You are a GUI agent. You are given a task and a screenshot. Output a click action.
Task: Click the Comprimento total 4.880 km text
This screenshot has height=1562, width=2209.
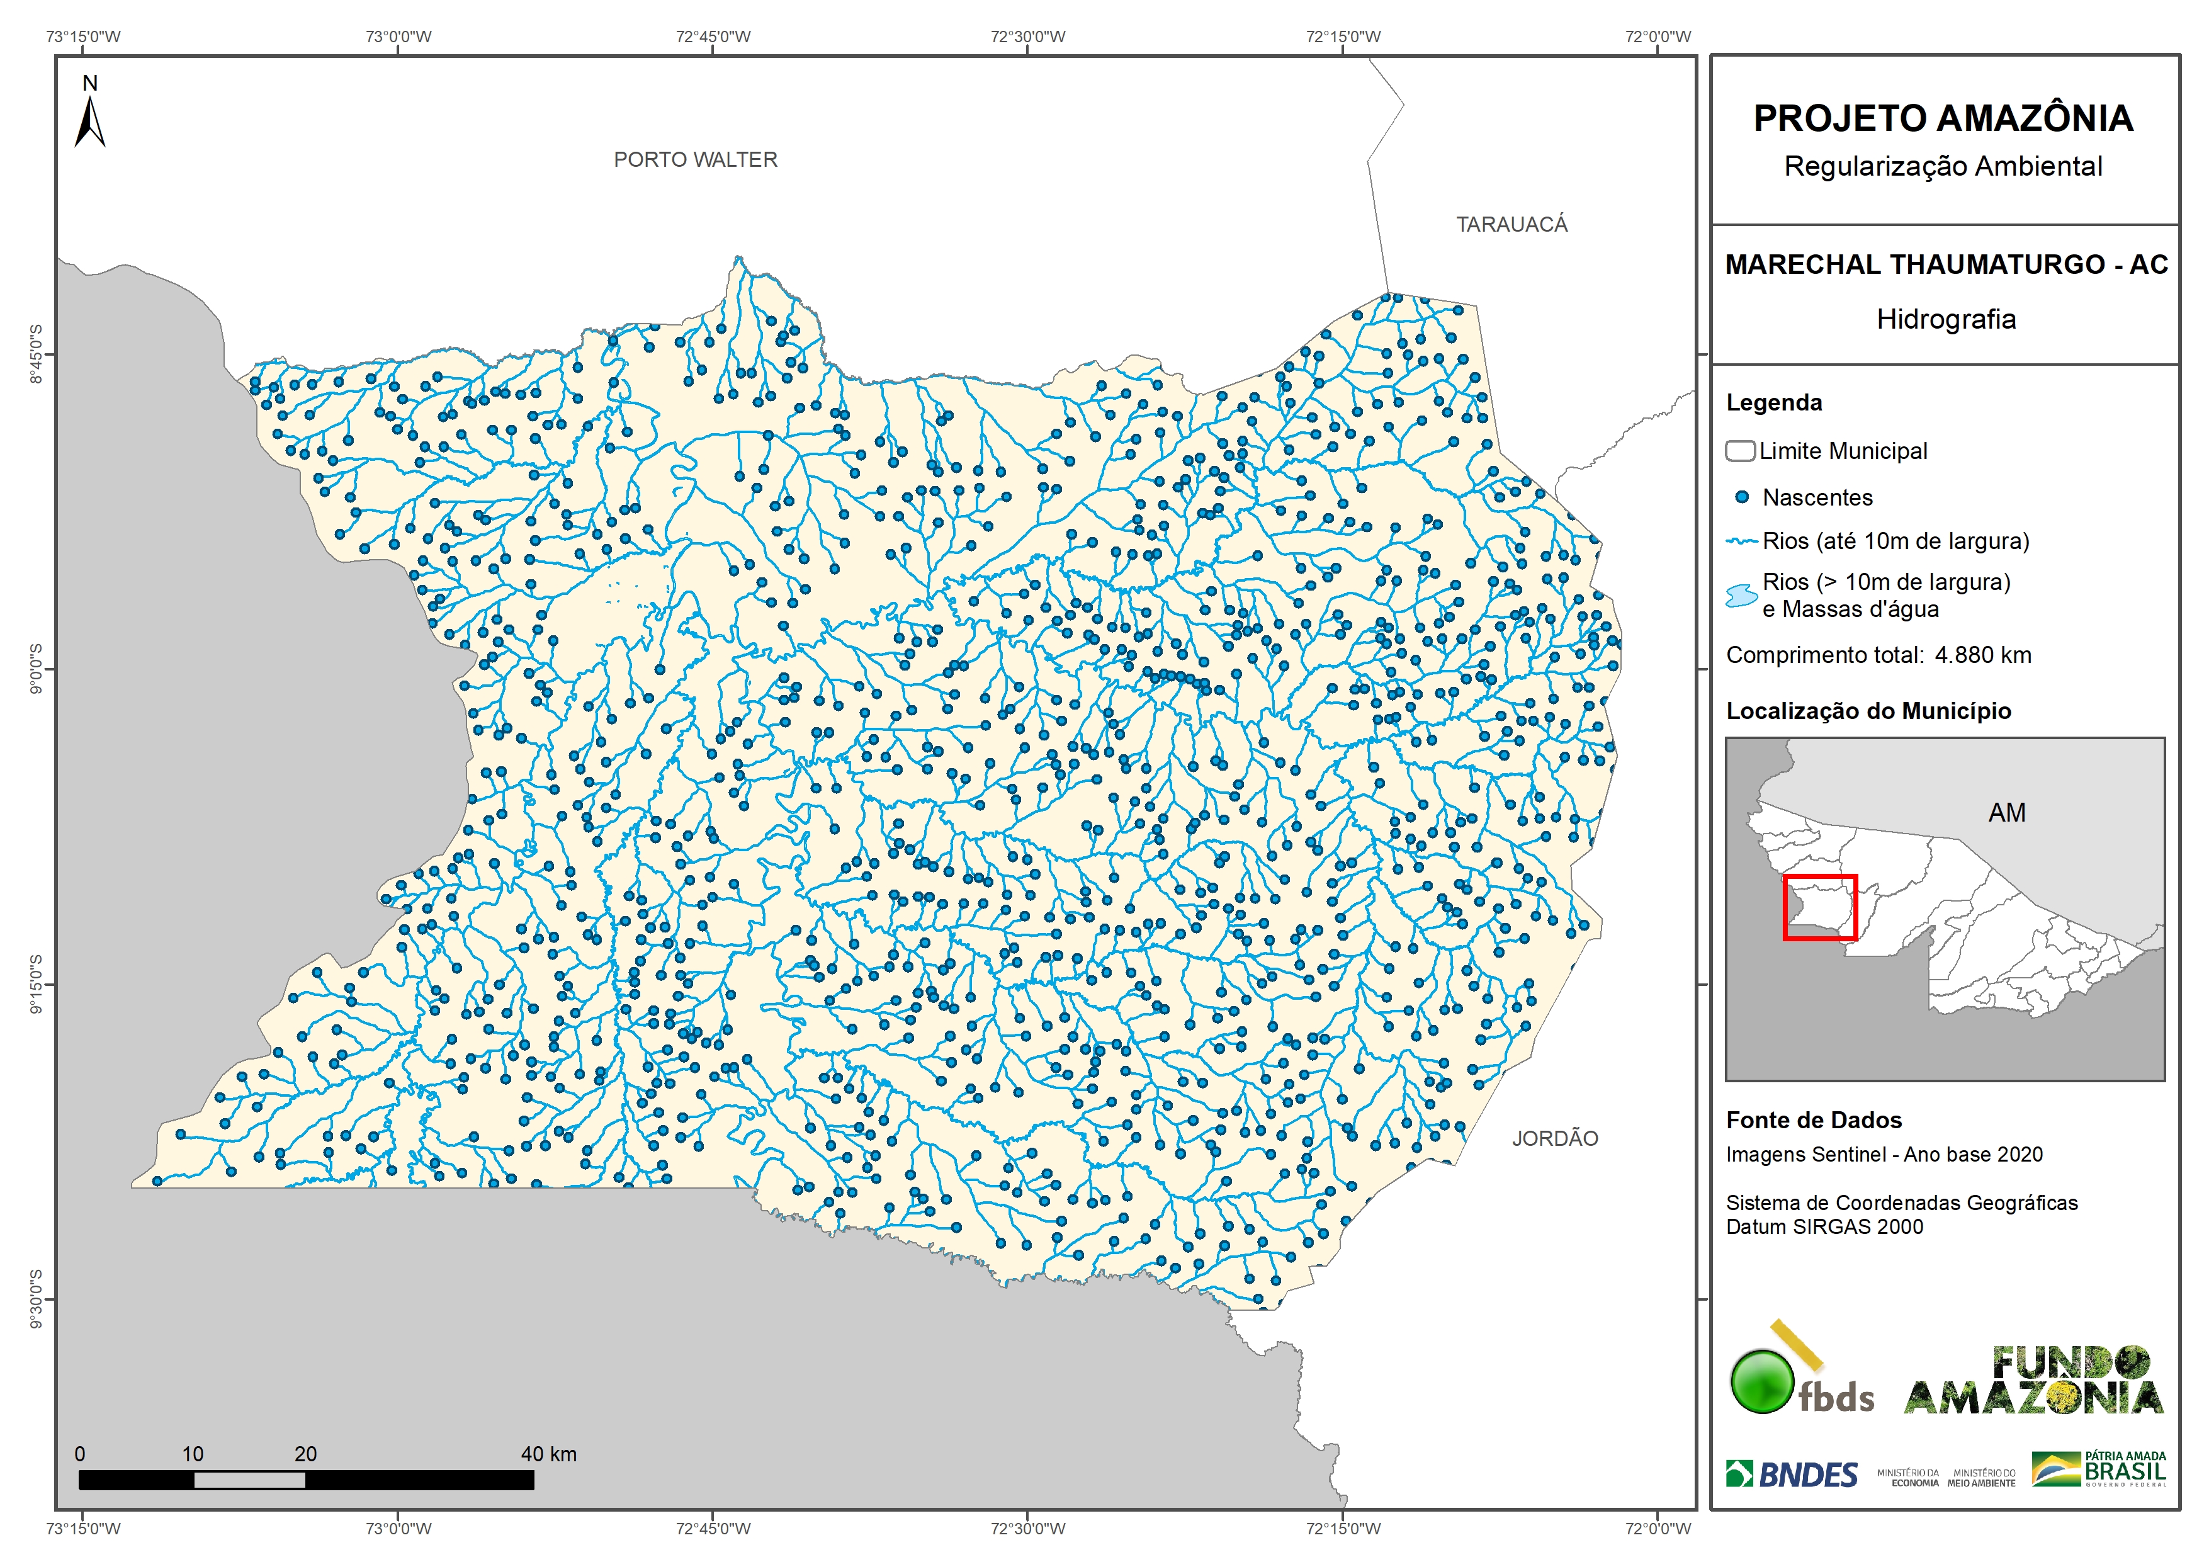click(1878, 655)
